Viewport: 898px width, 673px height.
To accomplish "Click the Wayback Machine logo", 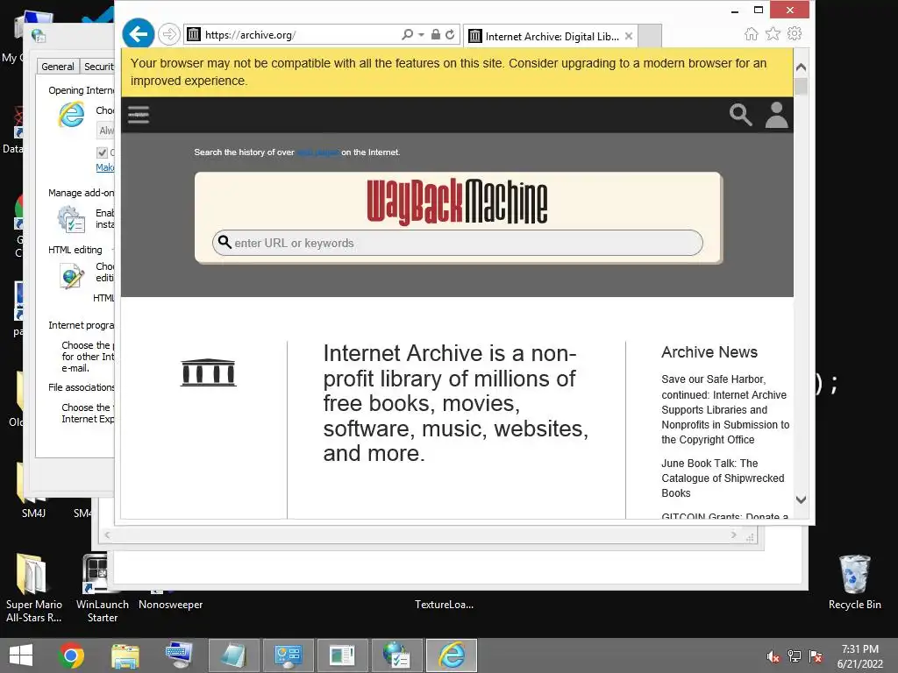I will 457,201.
